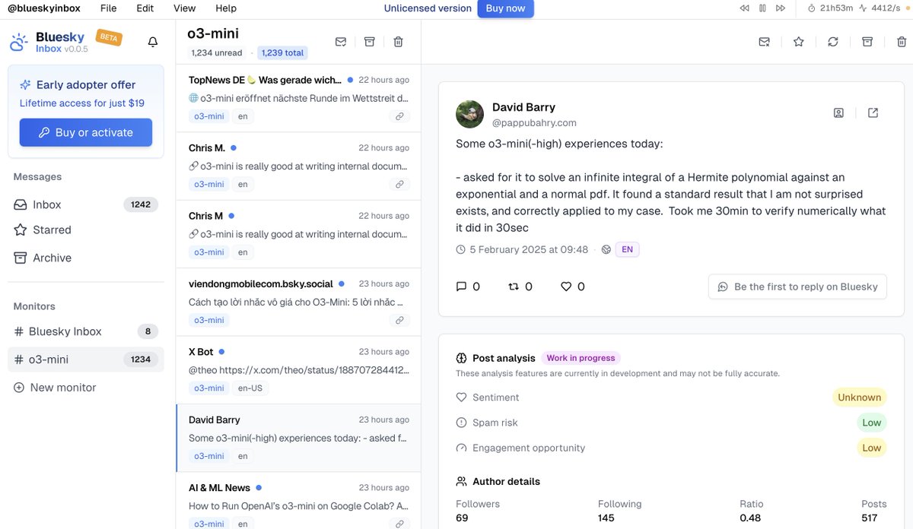913x529 pixels.
Task: Create a New monitor
Action: [x=62, y=387]
